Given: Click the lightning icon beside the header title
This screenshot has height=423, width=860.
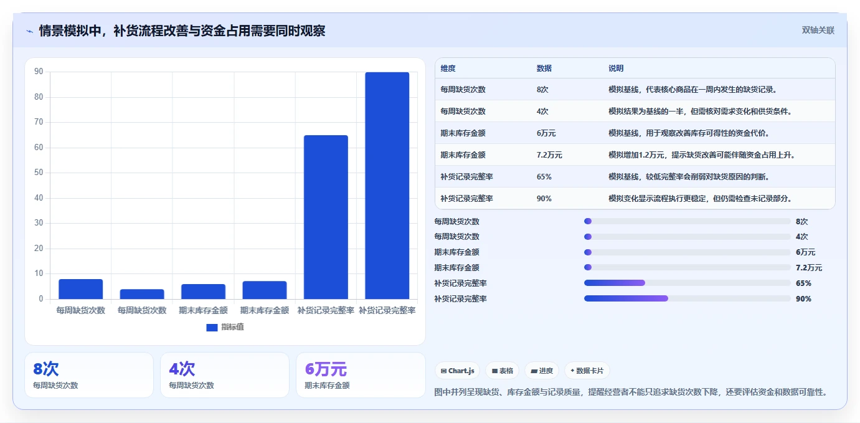Looking at the screenshot, I should [x=30, y=31].
